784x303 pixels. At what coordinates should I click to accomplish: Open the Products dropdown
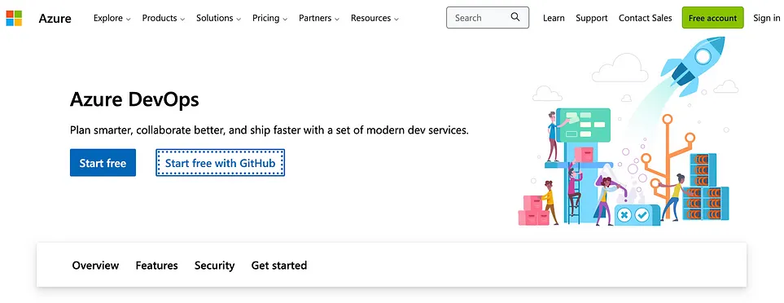coord(164,18)
